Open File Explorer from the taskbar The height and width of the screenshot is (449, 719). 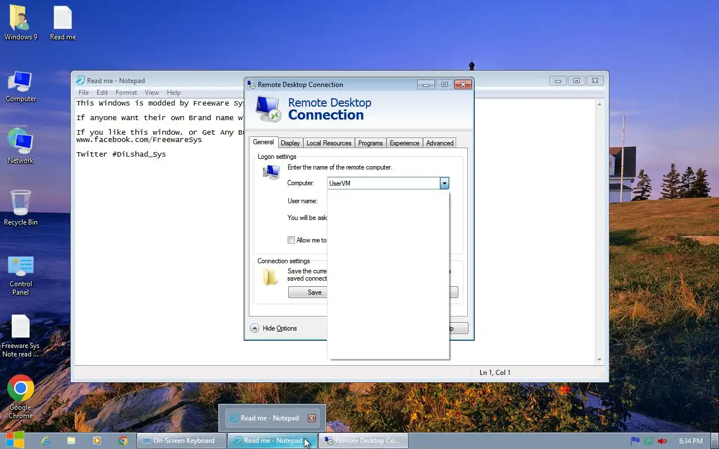71,441
